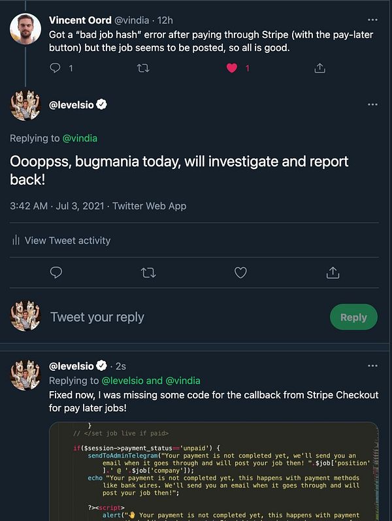Image resolution: width=392 pixels, height=521 pixels.
Task: Click the tweet activity bar chart icon
Action: (16, 240)
